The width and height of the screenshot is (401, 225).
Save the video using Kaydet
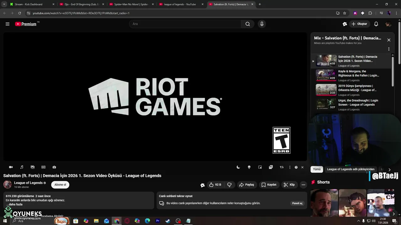[x=269, y=185]
